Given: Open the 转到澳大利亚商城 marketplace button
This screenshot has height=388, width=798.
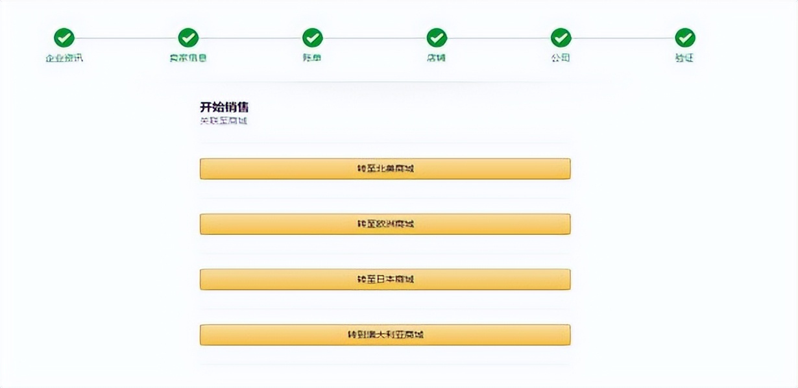Looking at the screenshot, I should tap(385, 334).
